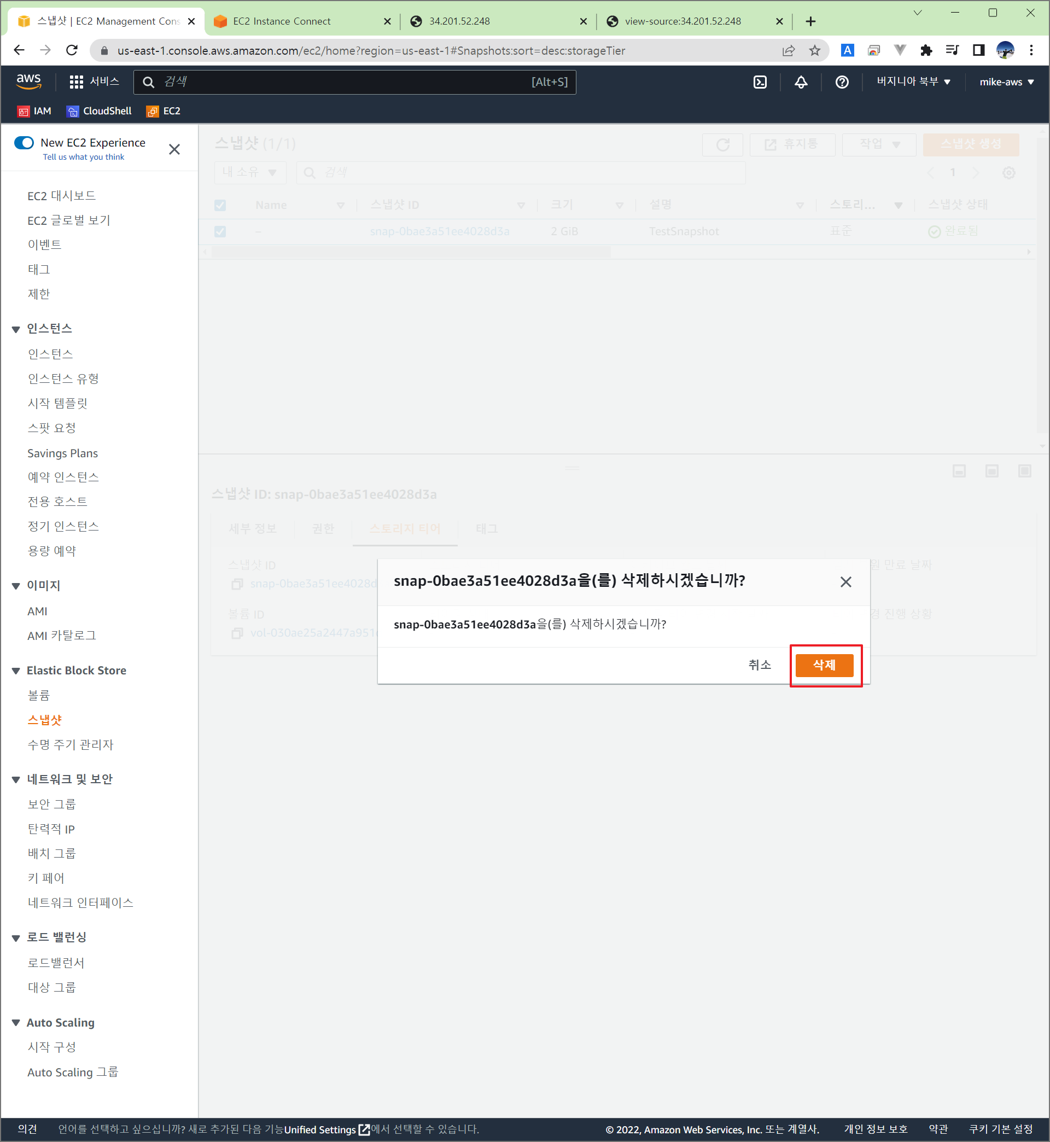Toggle the select-all header checkbox
Viewport: 1050px width, 1142px height.
(x=220, y=205)
